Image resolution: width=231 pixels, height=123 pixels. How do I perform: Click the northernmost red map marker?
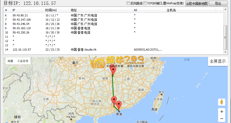point(113,70)
